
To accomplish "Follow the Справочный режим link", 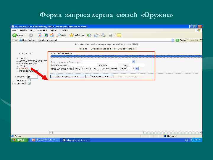I will pos(103,49).
